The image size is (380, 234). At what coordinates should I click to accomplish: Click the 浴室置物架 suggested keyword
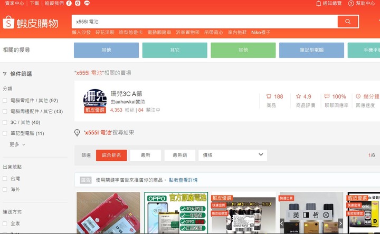click(187, 33)
